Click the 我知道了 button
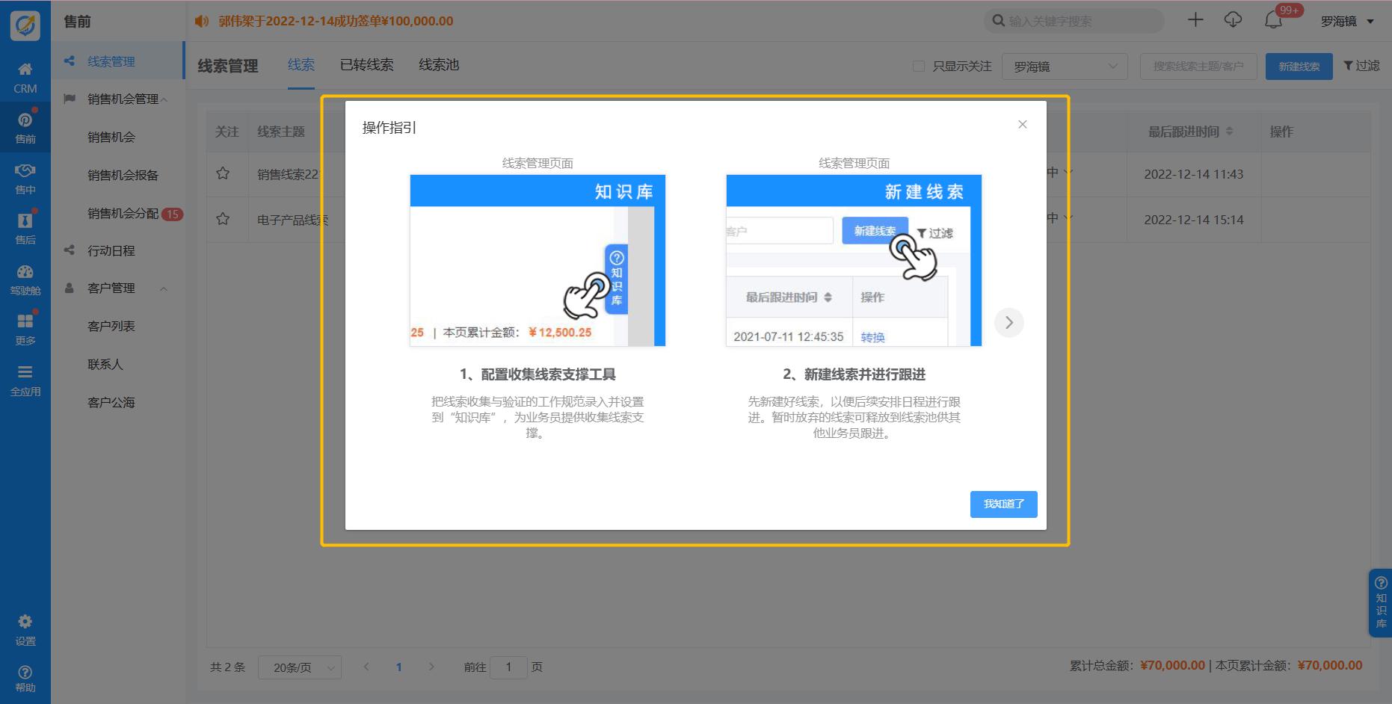 pyautogui.click(x=1003, y=504)
